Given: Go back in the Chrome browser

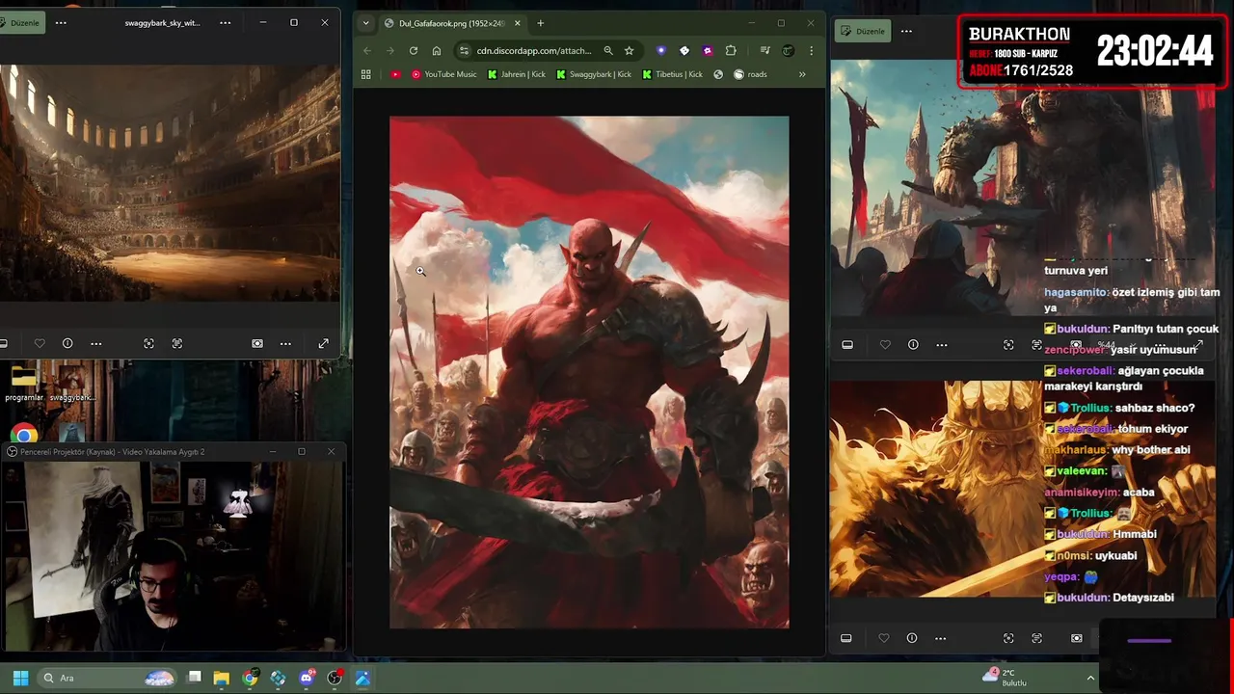Looking at the screenshot, I should (367, 50).
